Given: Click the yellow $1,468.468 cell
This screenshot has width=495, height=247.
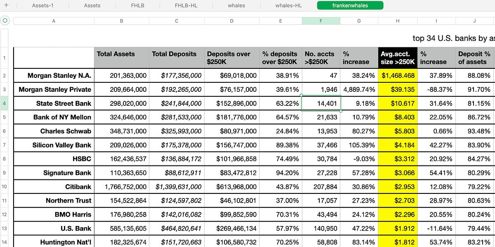Looking at the screenshot, I should 398,76.
